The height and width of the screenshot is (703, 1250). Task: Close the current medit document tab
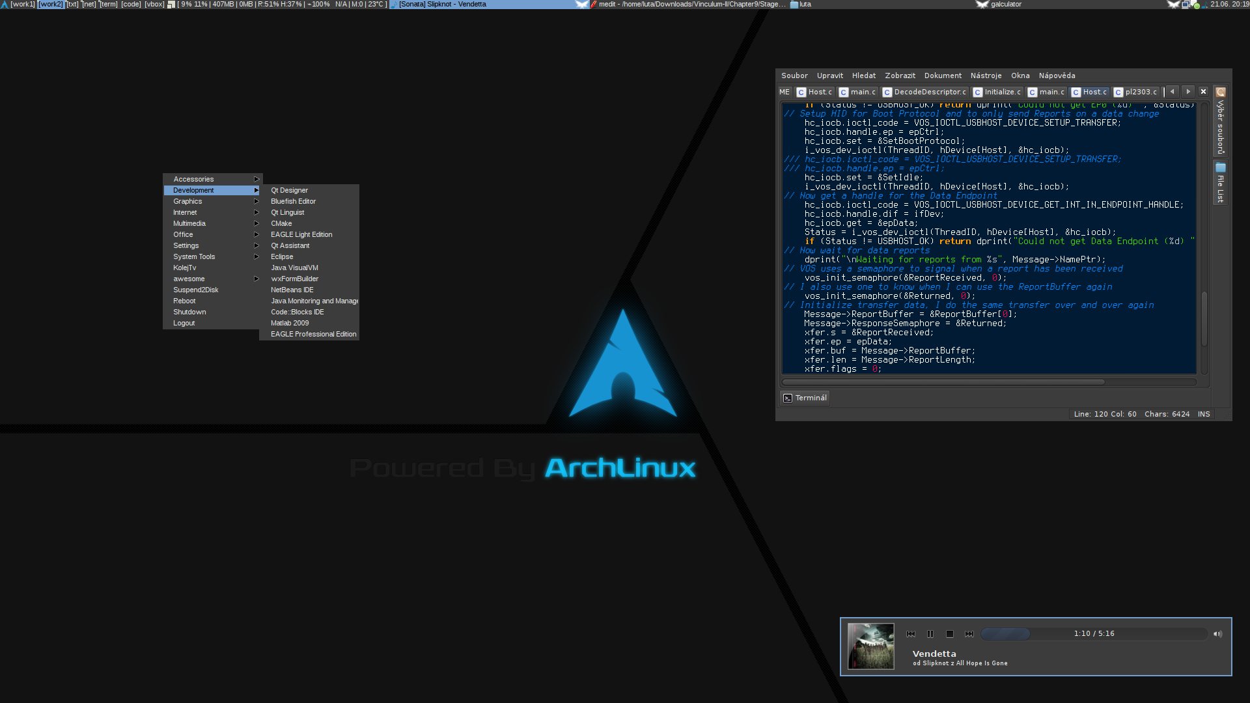[x=1203, y=92]
